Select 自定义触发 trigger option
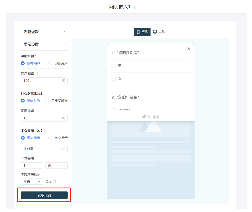 pos(56,100)
